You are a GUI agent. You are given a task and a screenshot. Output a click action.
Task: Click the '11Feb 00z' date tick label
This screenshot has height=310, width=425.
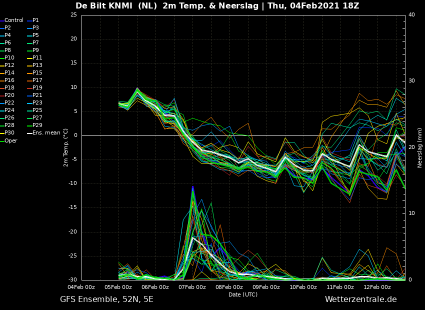340,287
